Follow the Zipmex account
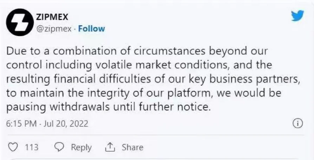 pyautogui.click(x=91, y=29)
